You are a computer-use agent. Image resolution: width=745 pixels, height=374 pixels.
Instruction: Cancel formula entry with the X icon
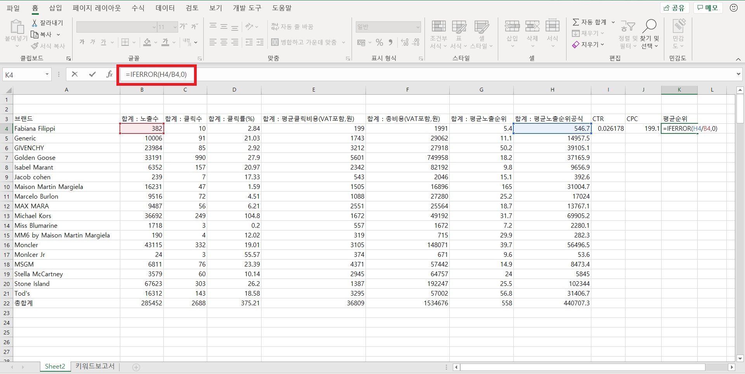[75, 74]
